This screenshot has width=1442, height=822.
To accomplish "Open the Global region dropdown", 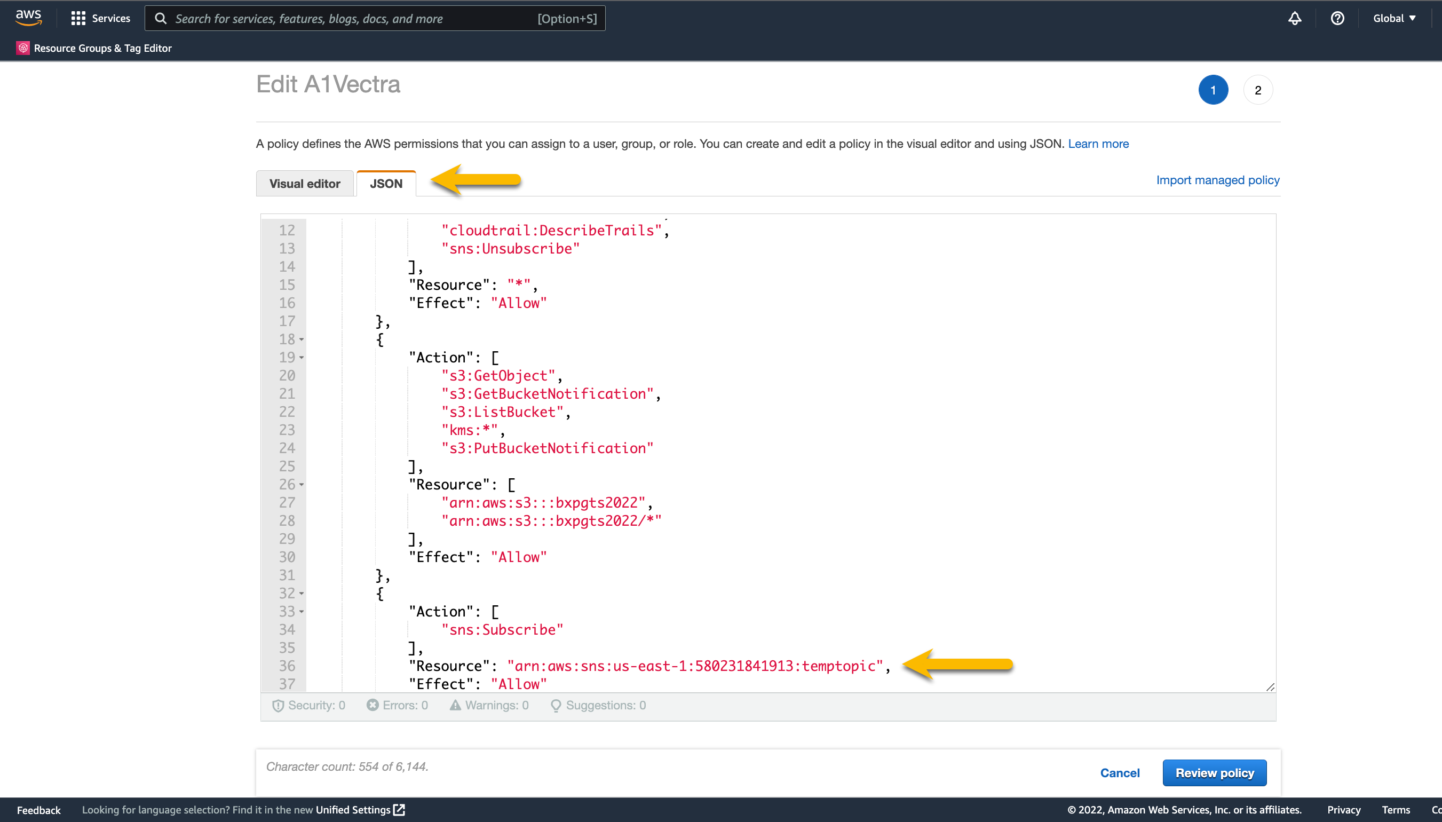I will (x=1394, y=18).
